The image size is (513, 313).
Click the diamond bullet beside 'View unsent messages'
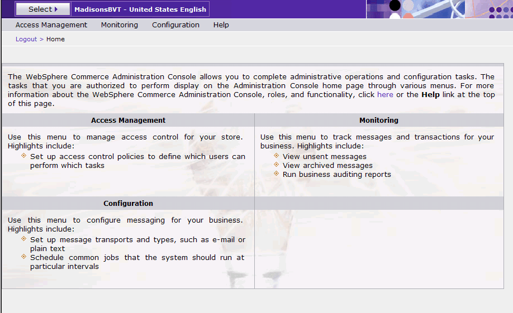point(276,156)
